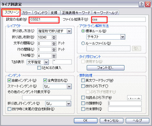152x126 pixels.
Task: Toggle the 全角空白も checkbox
Action: (x=45, y=80)
